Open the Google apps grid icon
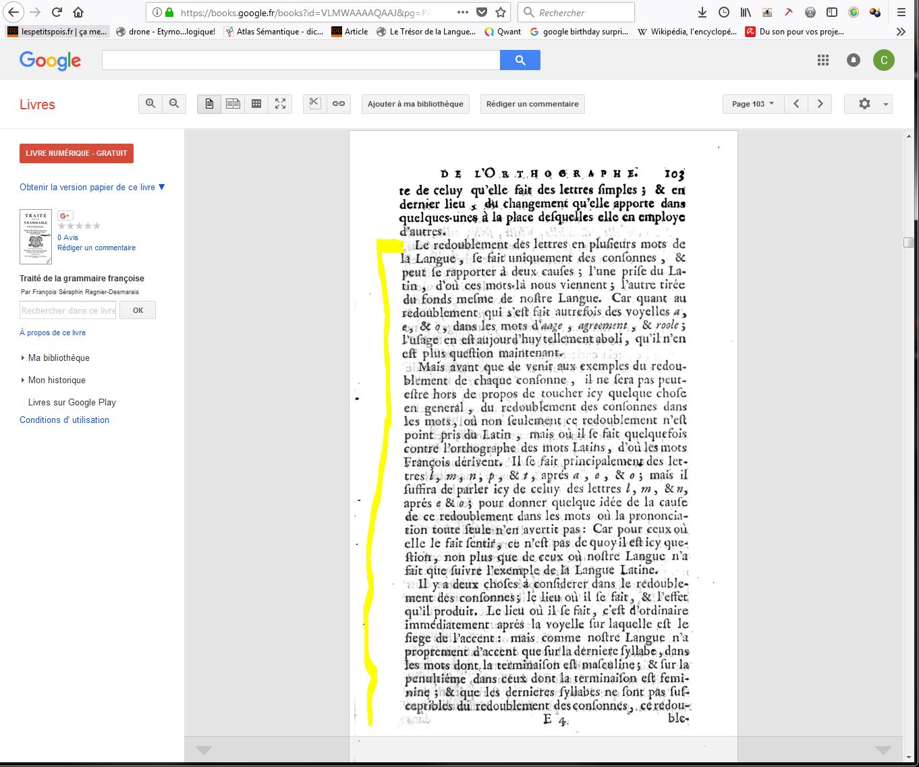This screenshot has height=767, width=919. 823,61
